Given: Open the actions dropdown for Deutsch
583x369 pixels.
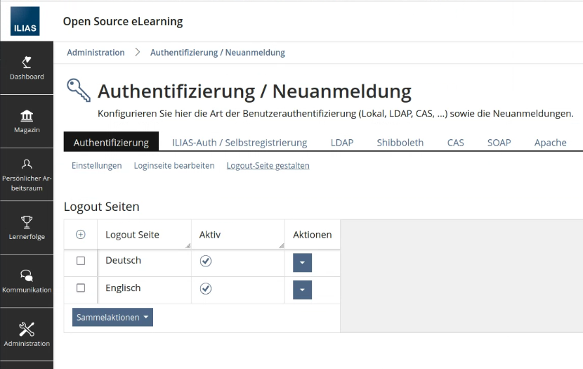Looking at the screenshot, I should 302,263.
